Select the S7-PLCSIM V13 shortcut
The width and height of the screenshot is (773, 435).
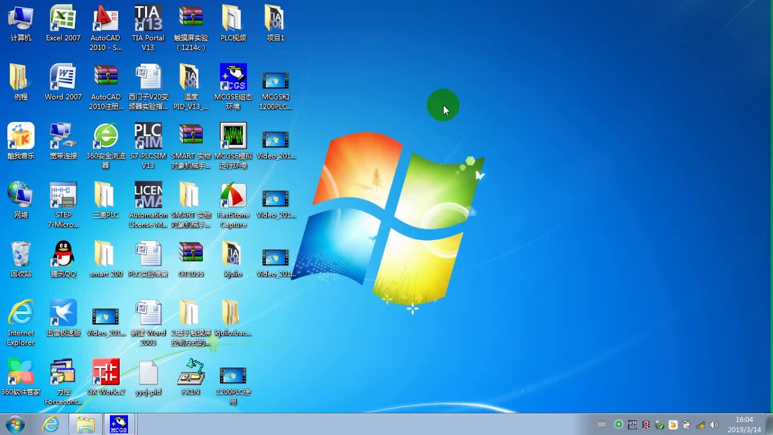tap(148, 147)
